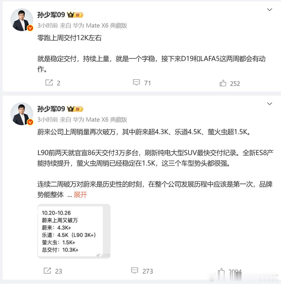Open the second post's chevron dropdown menu

click(x=269, y=104)
